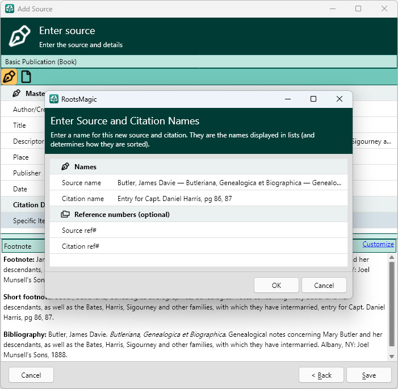Edit the Citation name field
This screenshot has height=389, width=398.
(x=199, y=199)
